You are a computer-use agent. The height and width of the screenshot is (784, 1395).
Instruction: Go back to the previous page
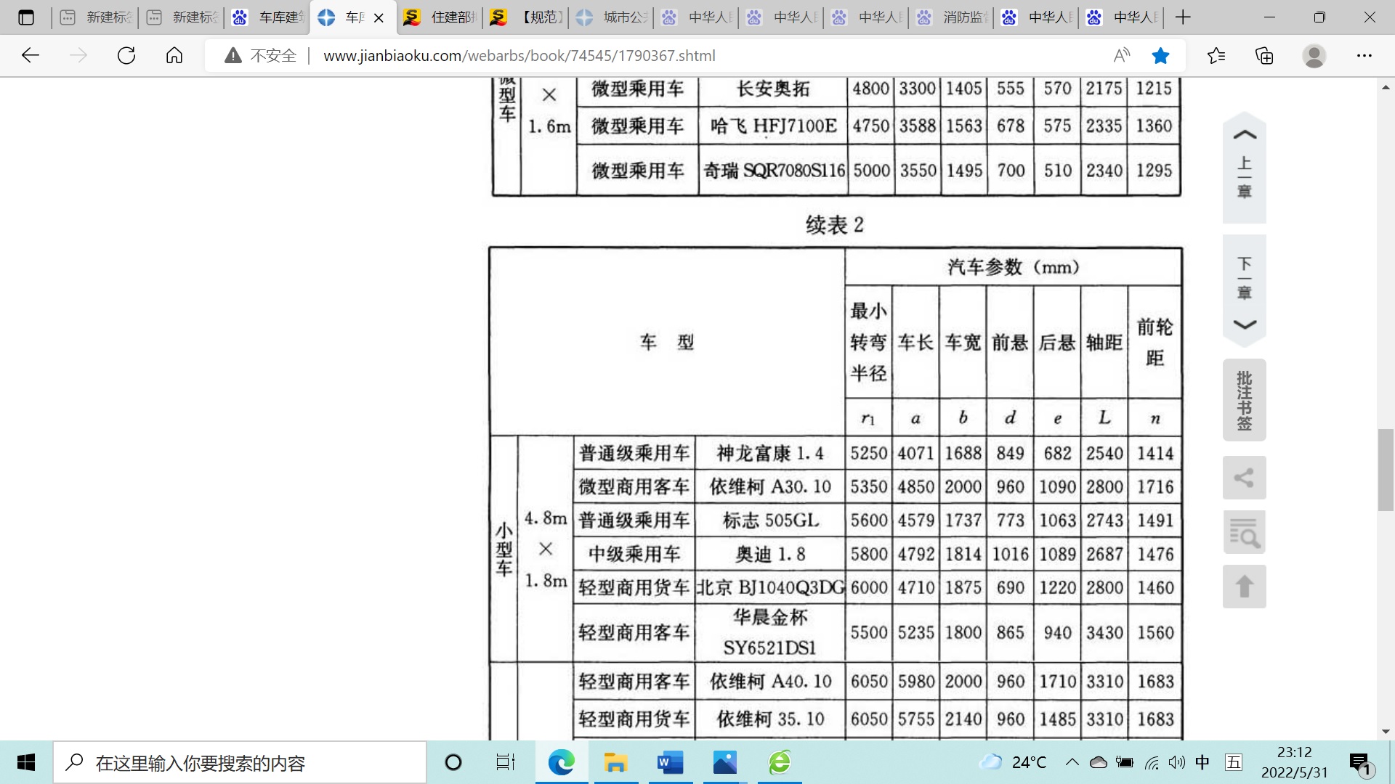[x=31, y=55]
